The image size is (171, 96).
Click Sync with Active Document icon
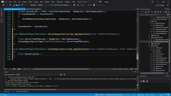[156, 12]
